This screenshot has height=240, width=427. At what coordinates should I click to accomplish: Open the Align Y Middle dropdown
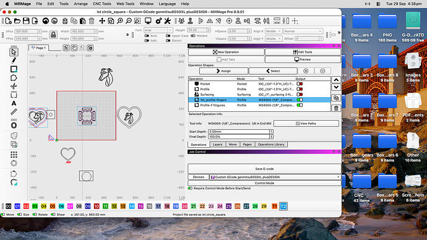pyautogui.click(x=273, y=38)
